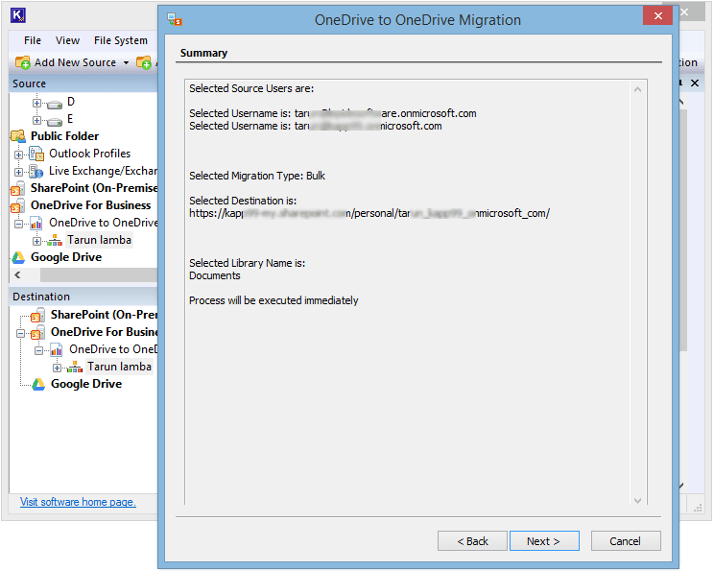Click the D drive icon in Source
714x571 pixels.
click(55, 106)
